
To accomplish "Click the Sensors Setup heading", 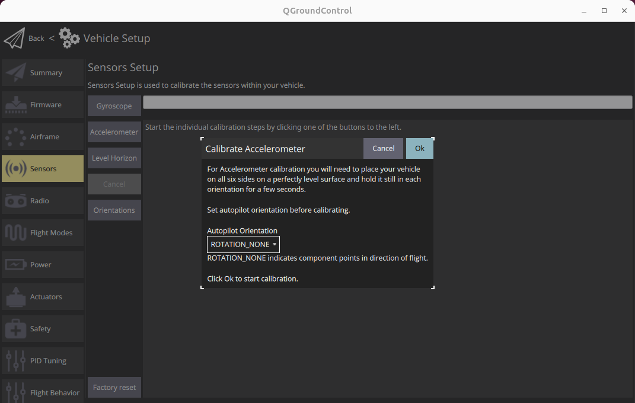I will click(x=123, y=67).
